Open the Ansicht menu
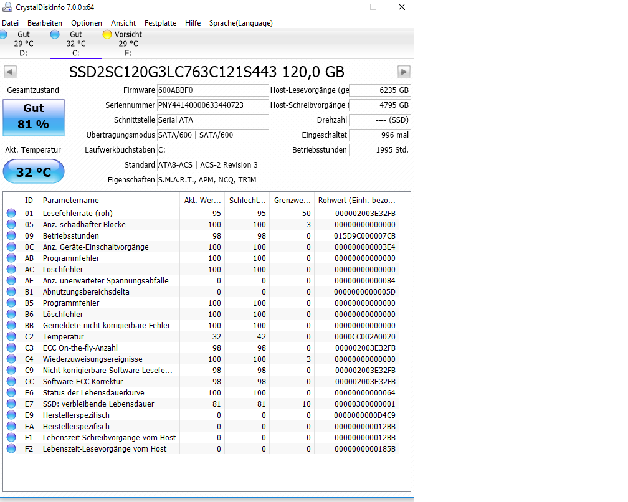This screenshot has width=628, height=502. click(x=123, y=23)
